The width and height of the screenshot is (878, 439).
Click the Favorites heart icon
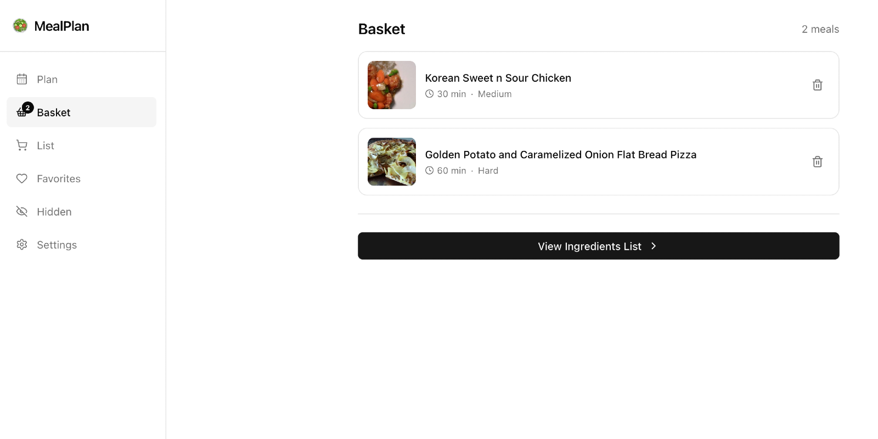(22, 178)
